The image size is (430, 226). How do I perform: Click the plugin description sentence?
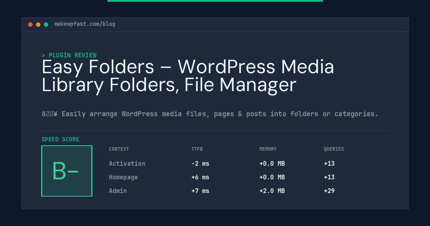pyautogui.click(x=210, y=114)
